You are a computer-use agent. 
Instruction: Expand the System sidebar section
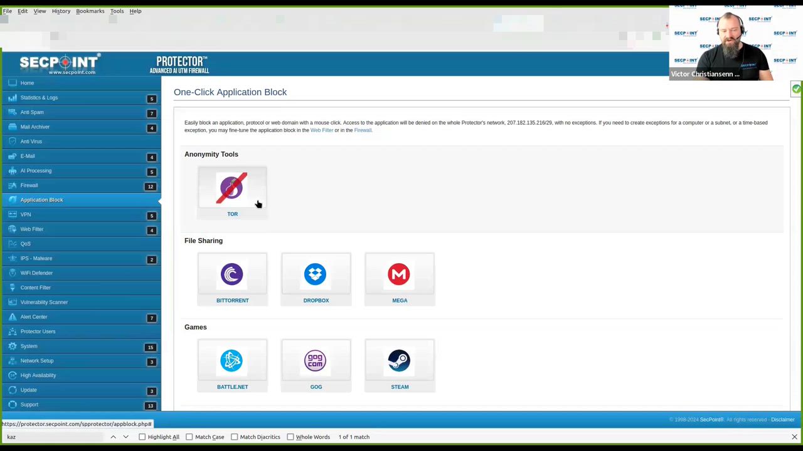[29, 346]
